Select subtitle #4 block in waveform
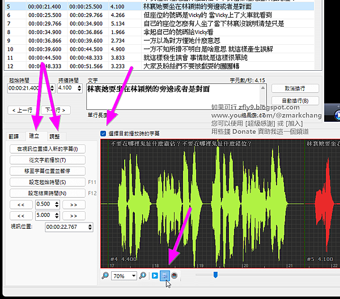The height and width of the screenshot is (299, 340). [x=206, y=204]
